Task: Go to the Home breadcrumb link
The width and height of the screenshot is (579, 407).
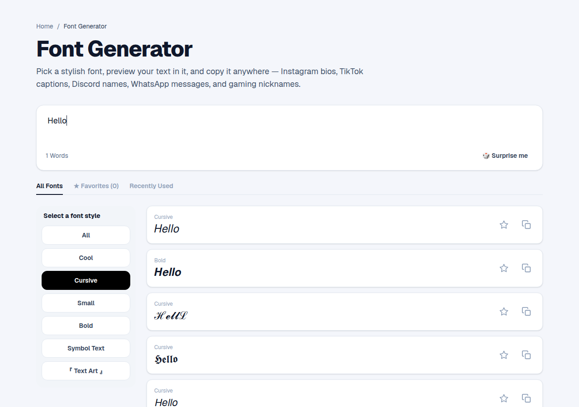Action: click(45, 26)
